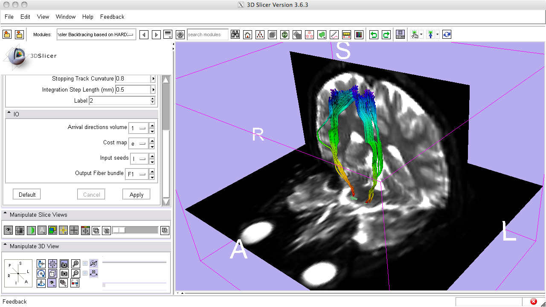The width and height of the screenshot is (546, 307).
Task: Show the background layer icon B
Action: [107, 230]
